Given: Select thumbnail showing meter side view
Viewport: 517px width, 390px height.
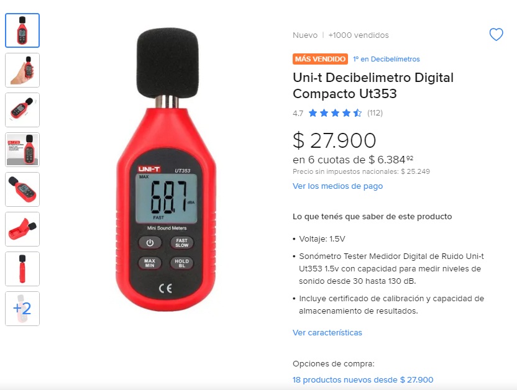Looking at the screenshot, I should pos(22,269).
